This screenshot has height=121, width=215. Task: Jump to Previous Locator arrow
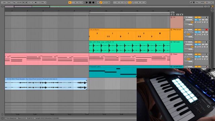tap(171, 14)
